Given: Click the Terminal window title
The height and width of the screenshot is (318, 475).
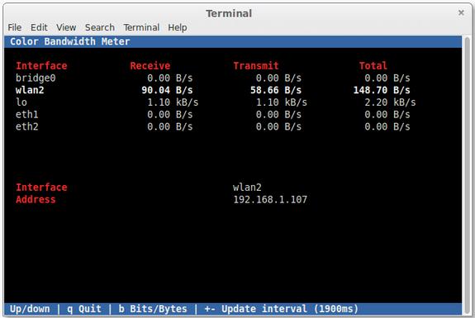Looking at the screenshot, I should (x=229, y=13).
